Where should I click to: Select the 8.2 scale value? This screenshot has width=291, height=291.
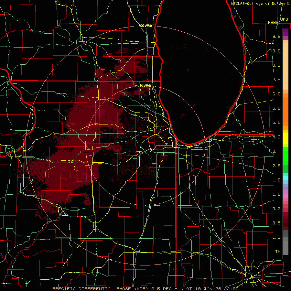pos(276,65)
